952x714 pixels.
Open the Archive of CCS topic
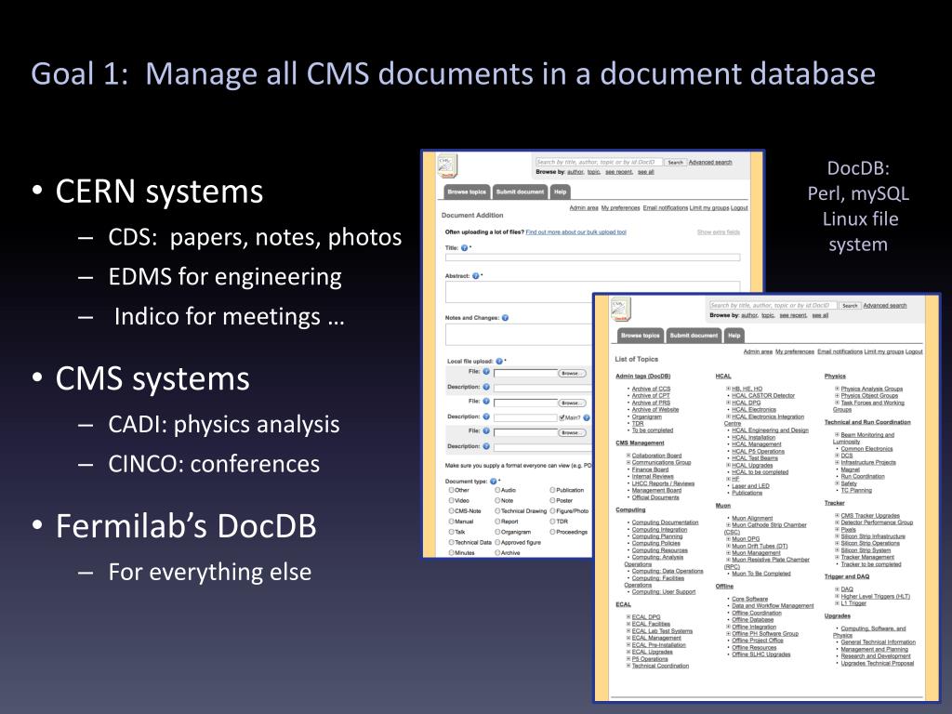(651, 389)
